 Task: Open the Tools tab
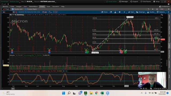[x=48, y=6]
